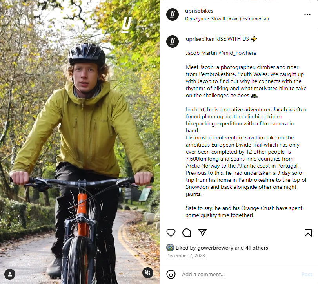Open the emoji picker in comment box
This screenshot has height=284, width=318.
point(171,274)
